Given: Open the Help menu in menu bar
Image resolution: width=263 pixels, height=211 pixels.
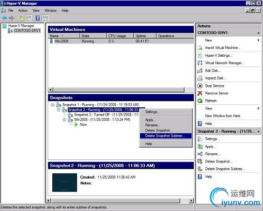Looking at the screenshot, I should 65,10.
